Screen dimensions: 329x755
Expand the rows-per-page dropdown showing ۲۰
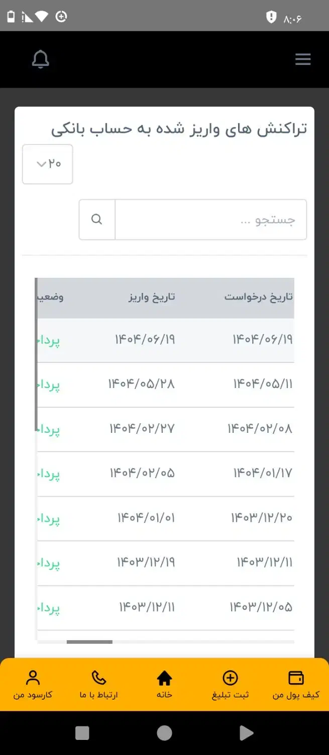[48, 164]
